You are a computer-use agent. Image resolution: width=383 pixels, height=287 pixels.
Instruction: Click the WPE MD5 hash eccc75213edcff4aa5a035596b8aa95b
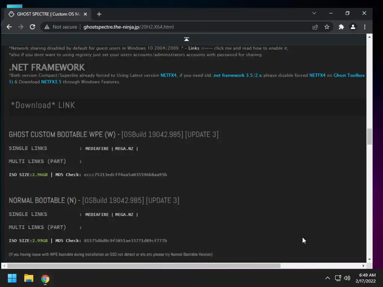click(x=126, y=175)
